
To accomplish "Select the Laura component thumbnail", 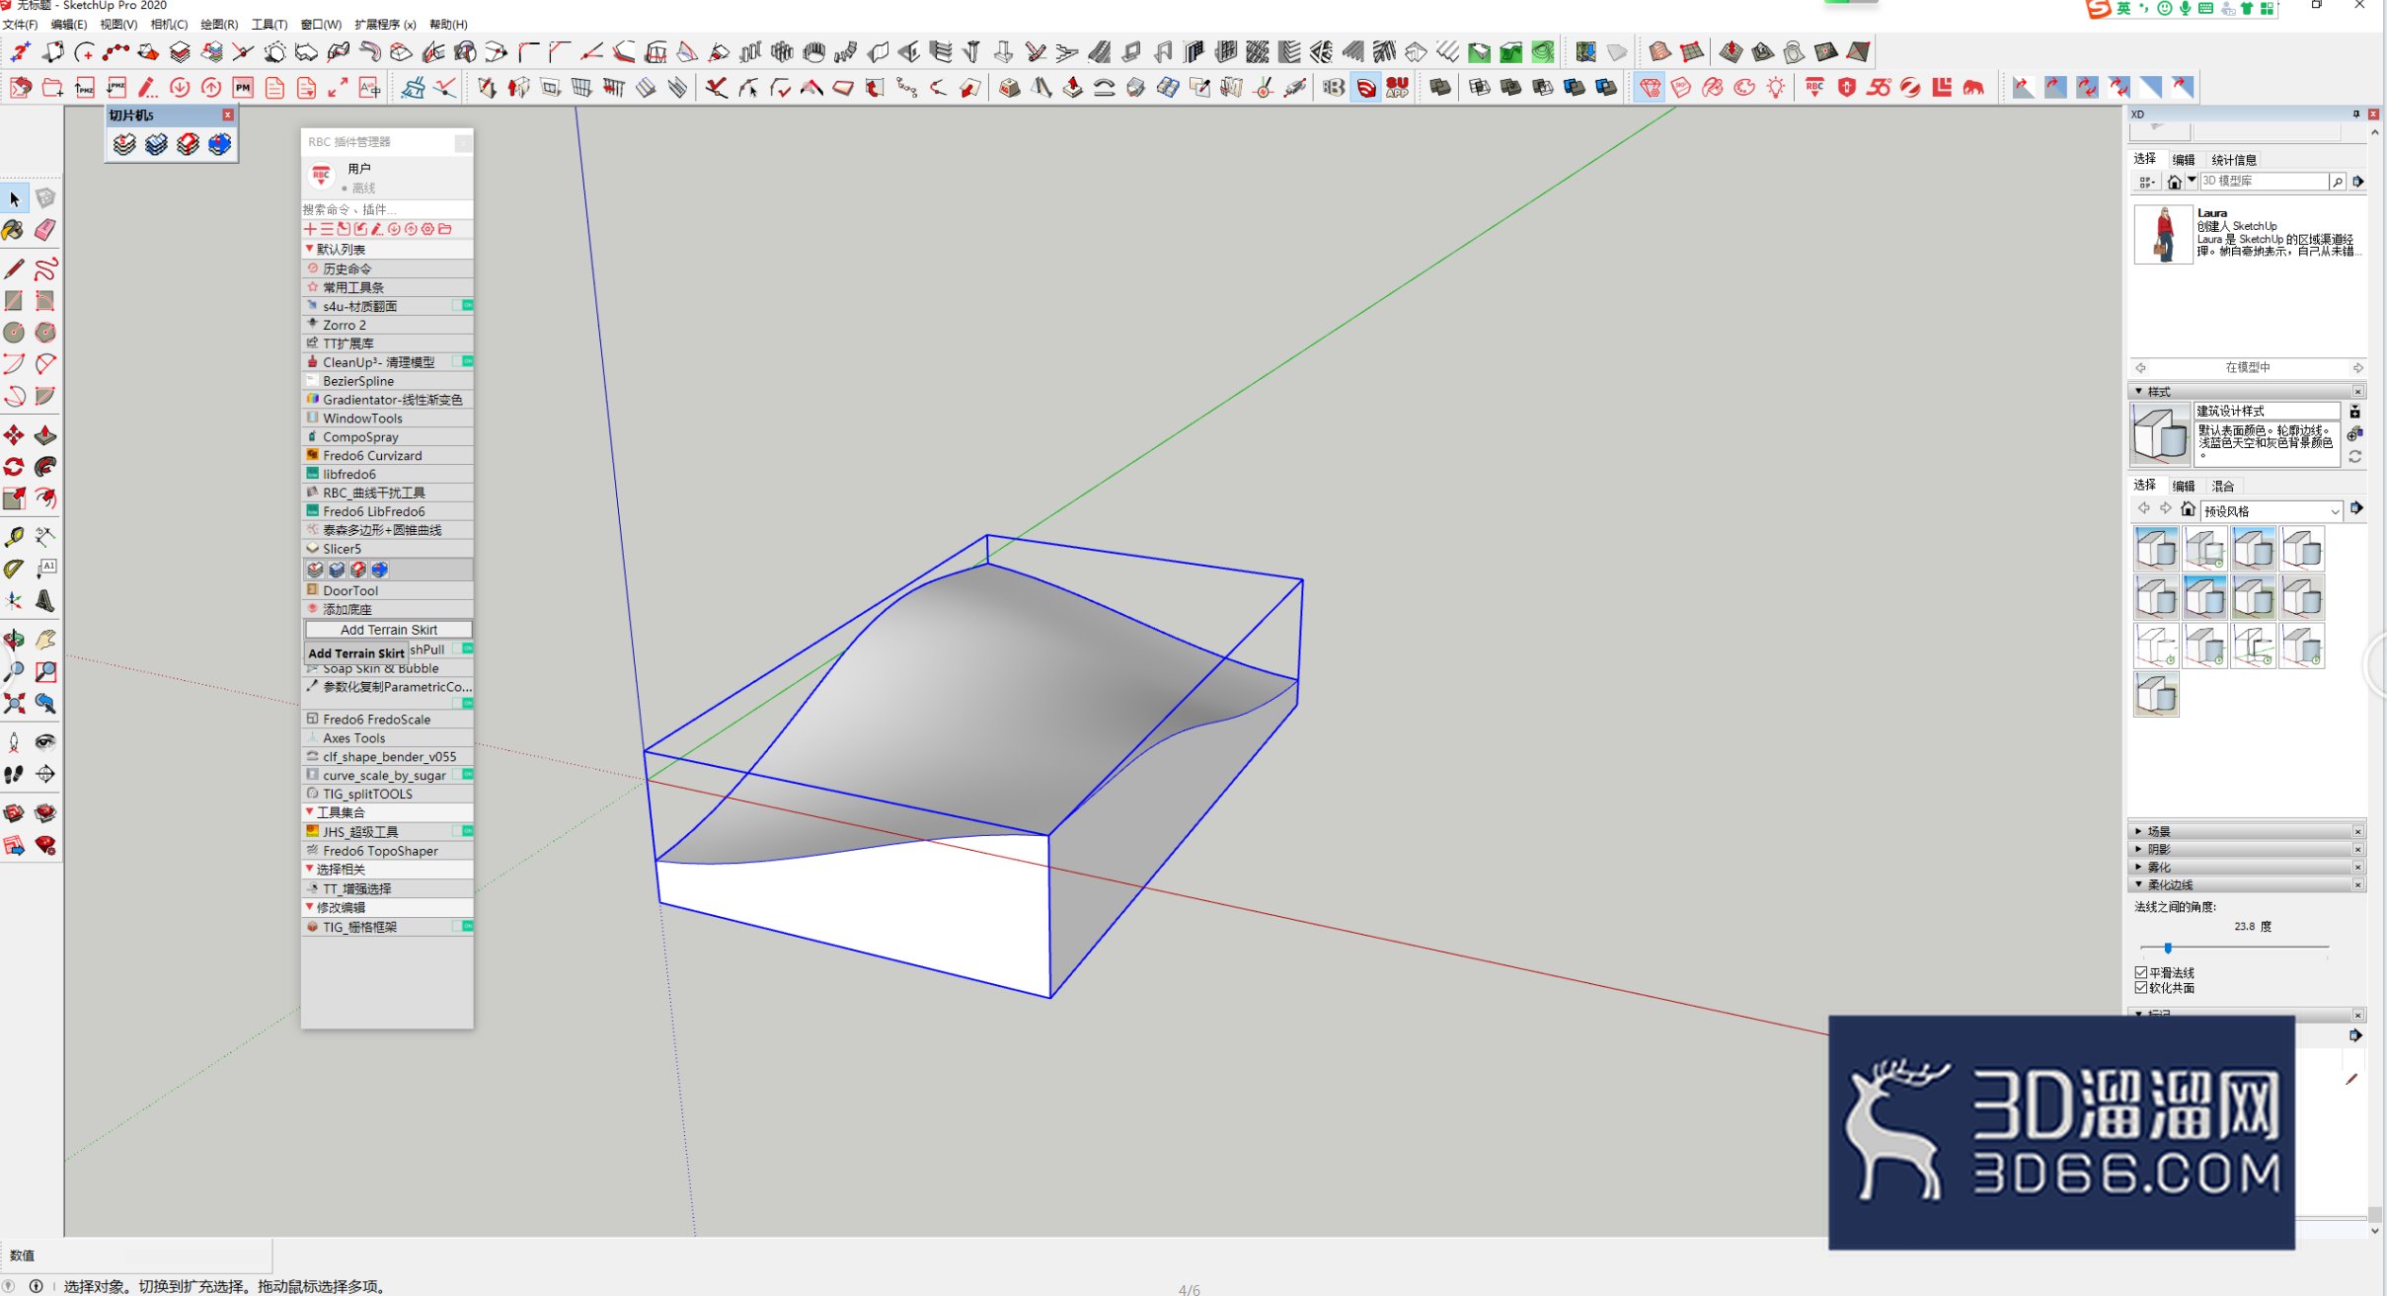I will point(2163,234).
